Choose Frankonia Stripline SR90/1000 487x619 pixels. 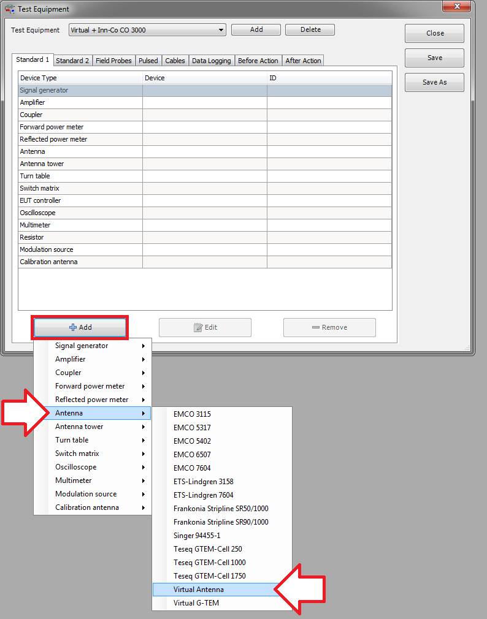[222, 522]
